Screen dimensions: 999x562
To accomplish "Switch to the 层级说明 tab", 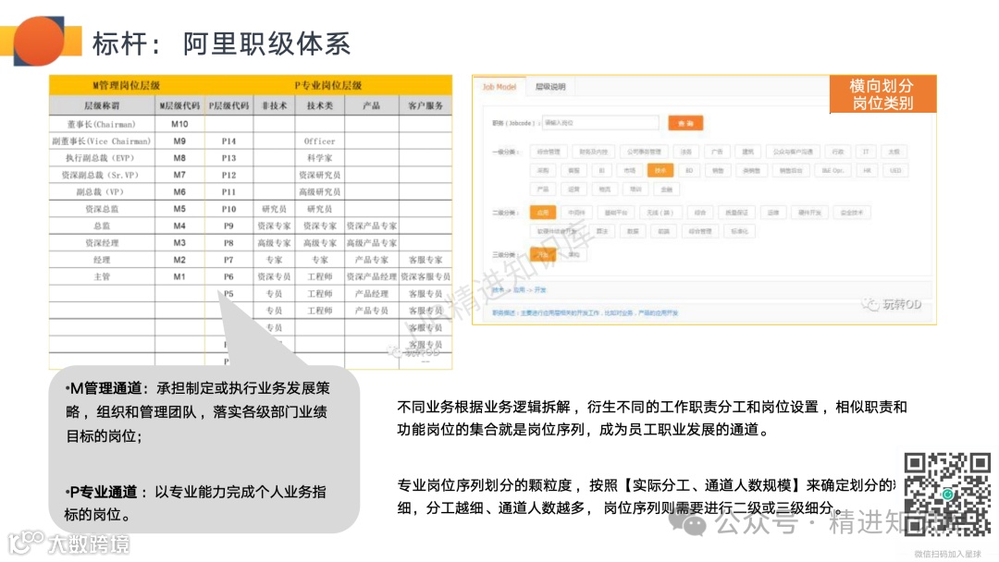I will click(x=549, y=87).
